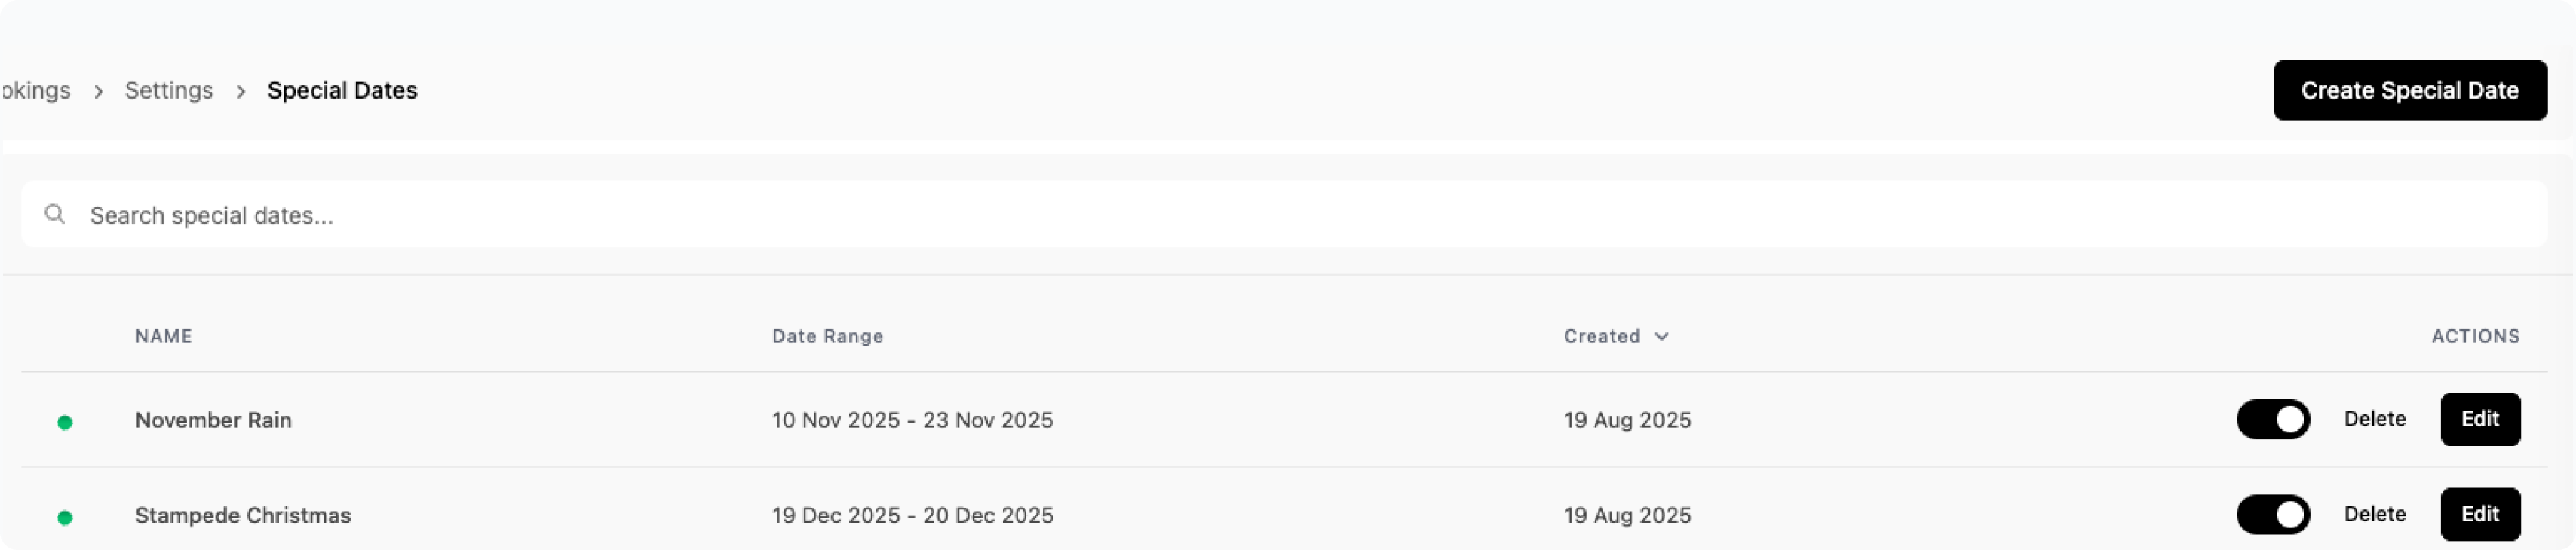Click the Created column header

tap(1601, 336)
